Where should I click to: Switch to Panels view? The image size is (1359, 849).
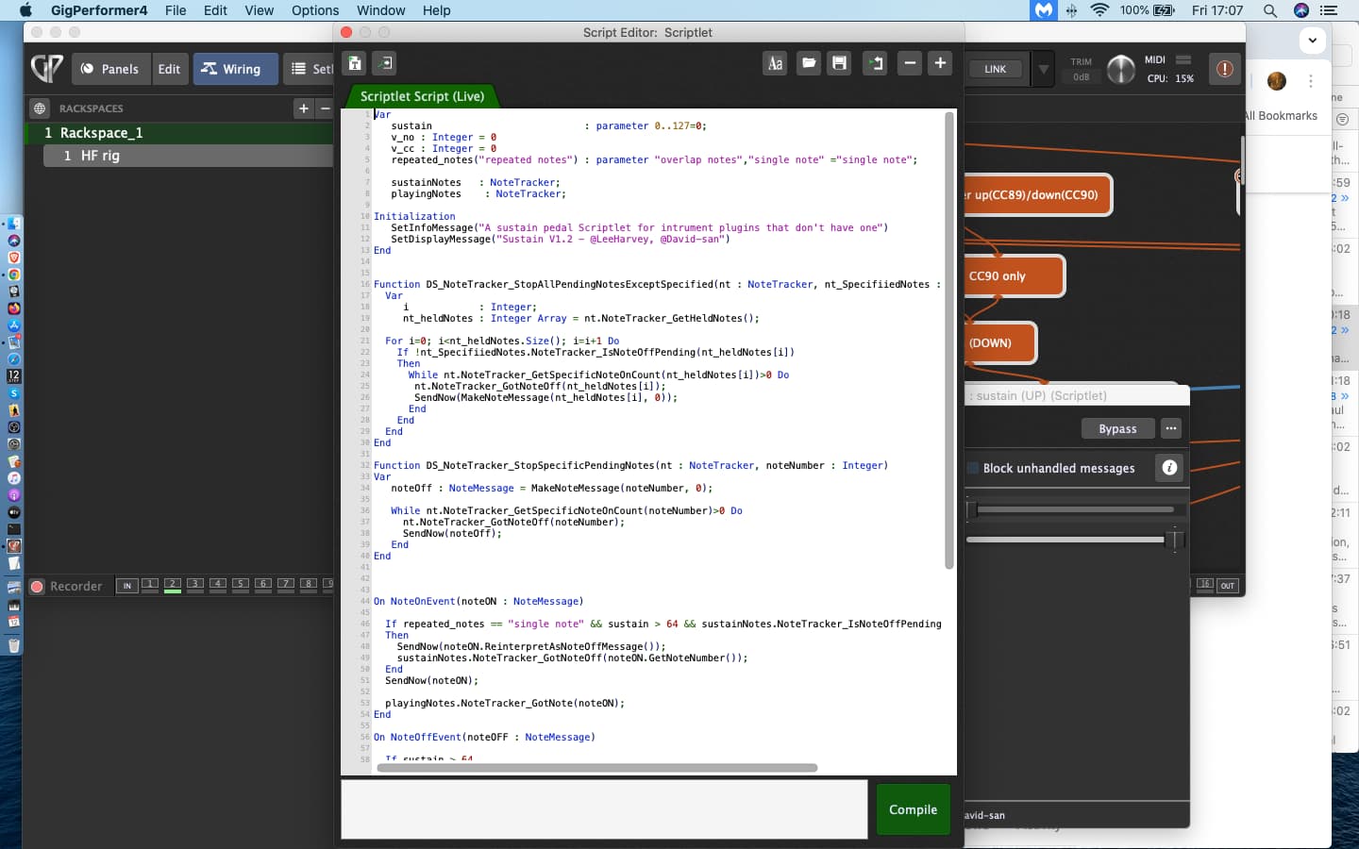pos(110,69)
